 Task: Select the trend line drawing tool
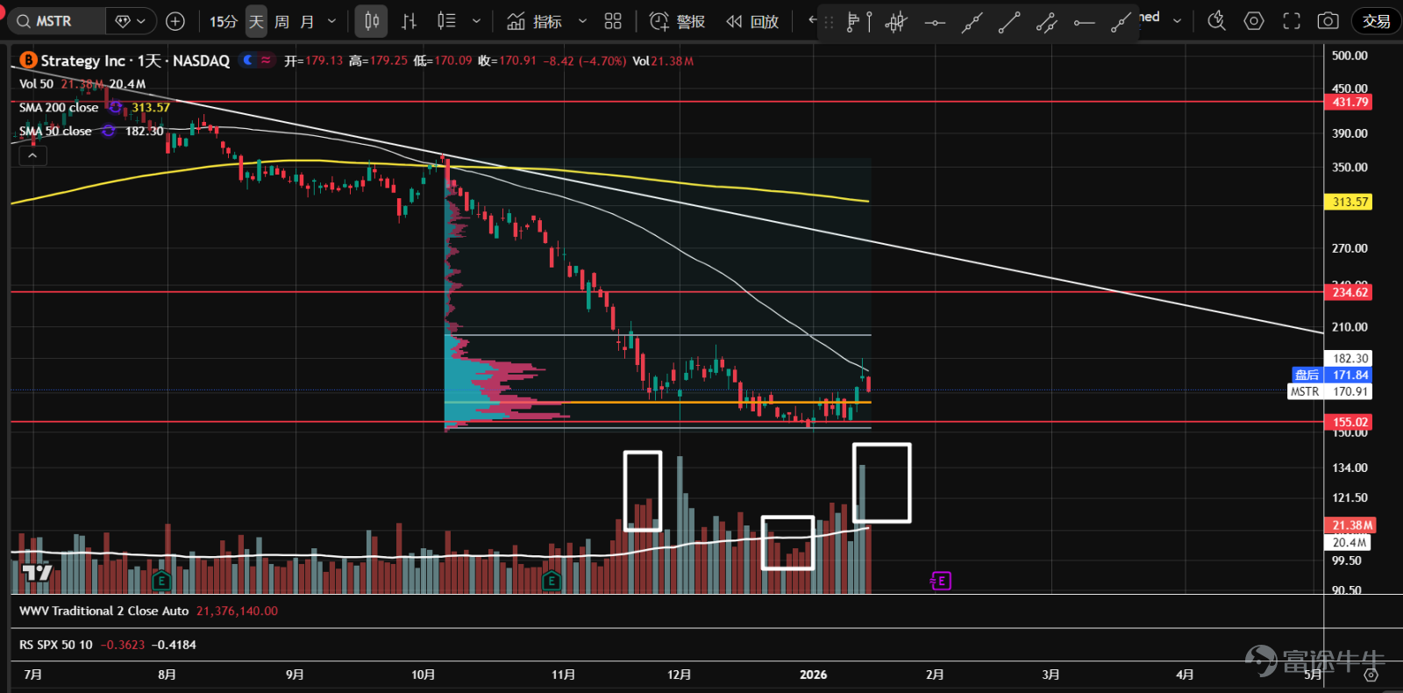1009,23
